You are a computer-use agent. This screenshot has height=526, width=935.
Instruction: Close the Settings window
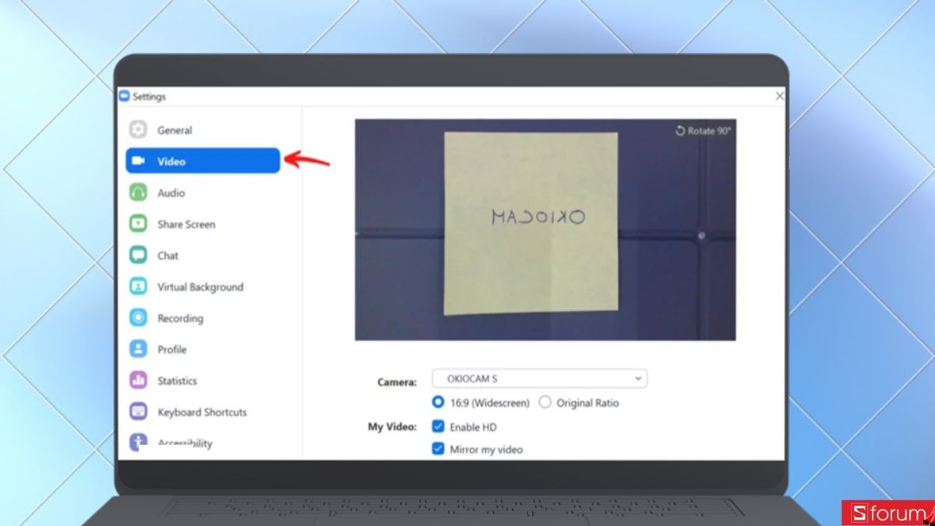(780, 97)
